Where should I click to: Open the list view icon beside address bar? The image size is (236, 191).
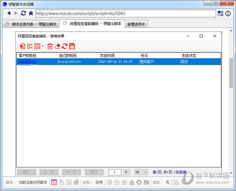pos(221,13)
